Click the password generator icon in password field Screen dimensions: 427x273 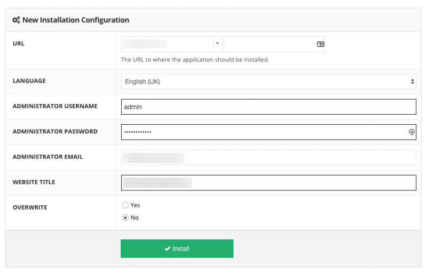(x=412, y=132)
